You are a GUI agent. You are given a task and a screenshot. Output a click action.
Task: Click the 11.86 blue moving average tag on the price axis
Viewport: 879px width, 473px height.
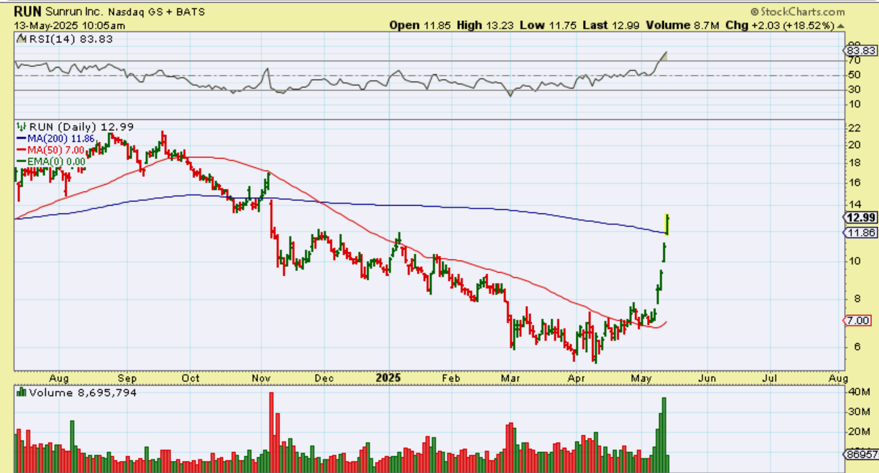point(861,233)
